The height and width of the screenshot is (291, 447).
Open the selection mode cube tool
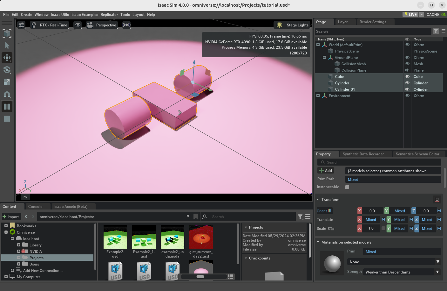pyautogui.click(x=7, y=33)
